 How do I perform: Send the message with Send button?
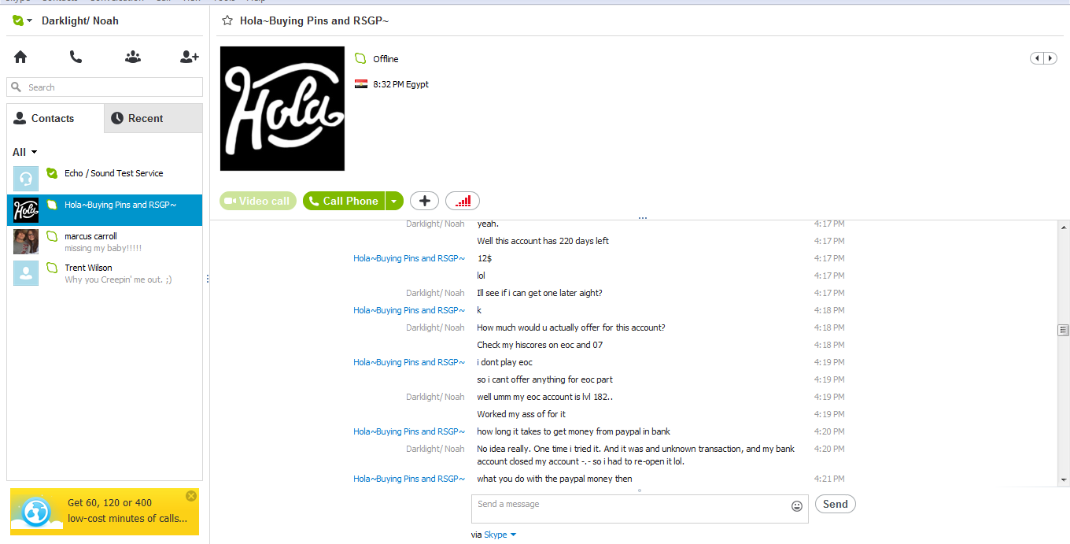[x=835, y=504]
